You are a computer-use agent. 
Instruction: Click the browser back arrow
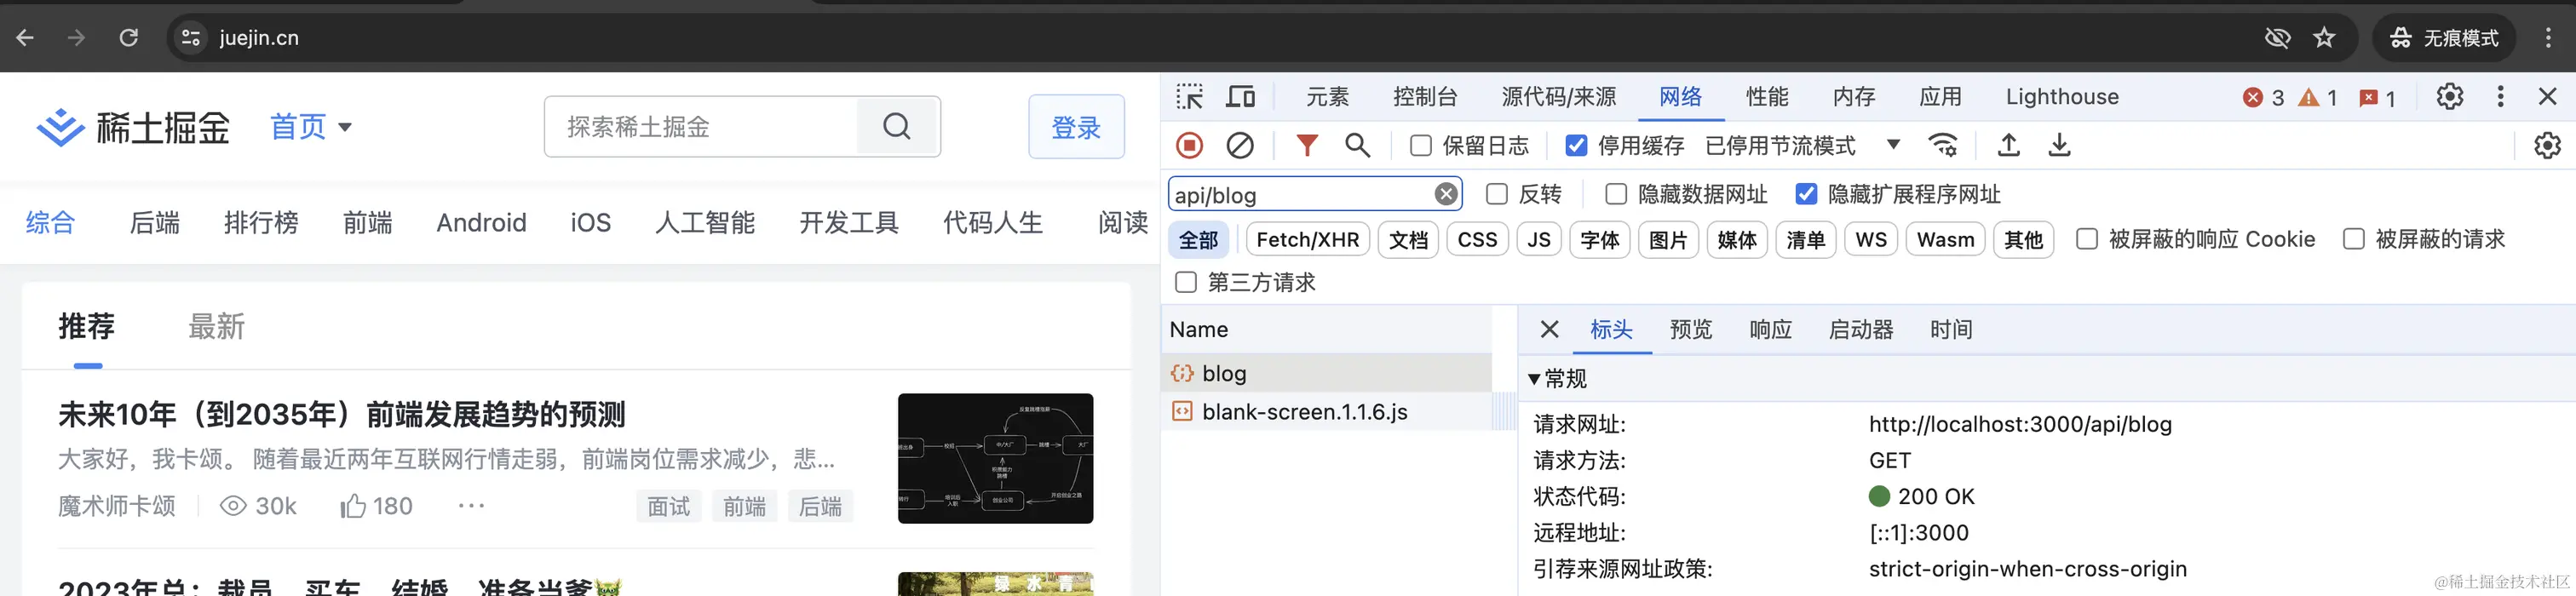coord(25,38)
